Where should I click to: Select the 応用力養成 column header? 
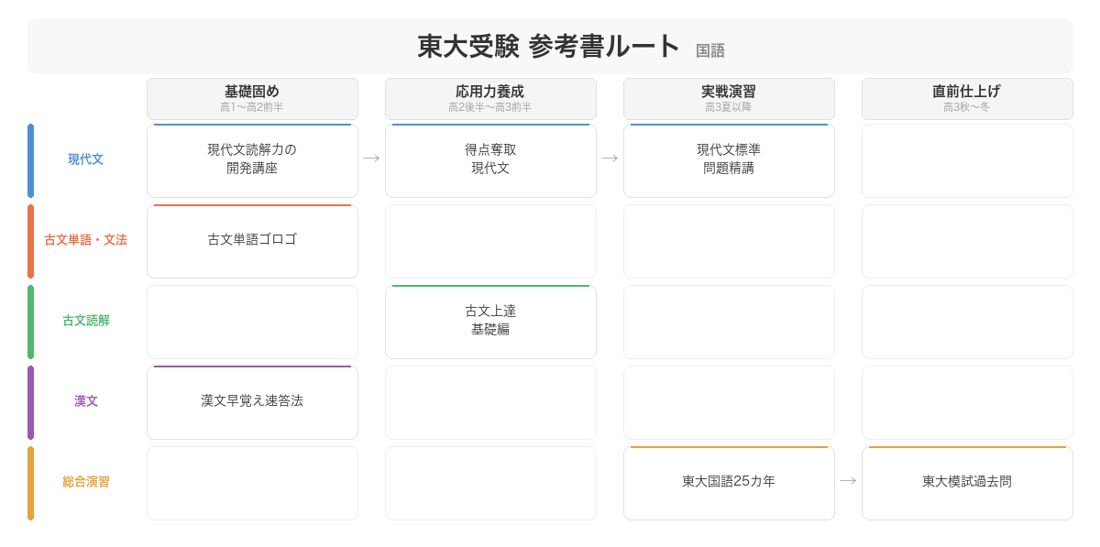(x=490, y=99)
